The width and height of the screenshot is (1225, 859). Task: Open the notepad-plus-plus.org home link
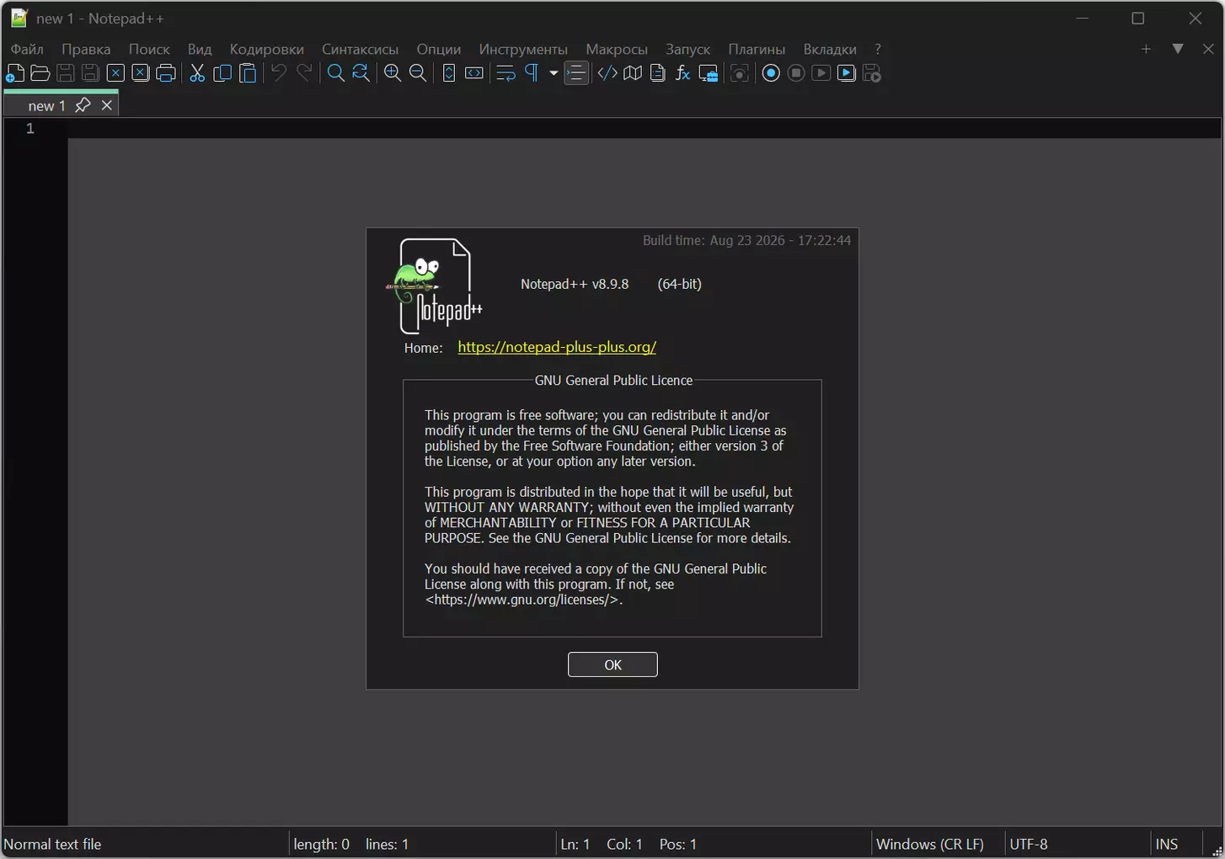coord(557,347)
